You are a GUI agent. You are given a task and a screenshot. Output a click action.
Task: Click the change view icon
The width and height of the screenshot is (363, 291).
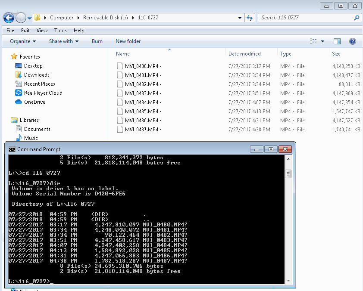click(313, 41)
